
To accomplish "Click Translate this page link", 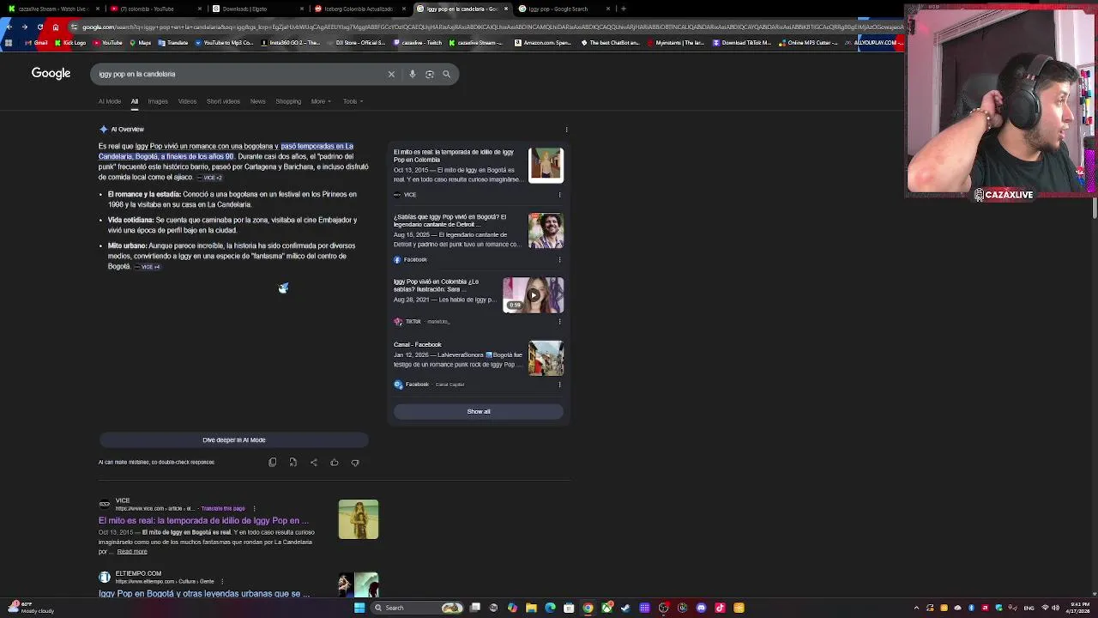I will coord(223,509).
